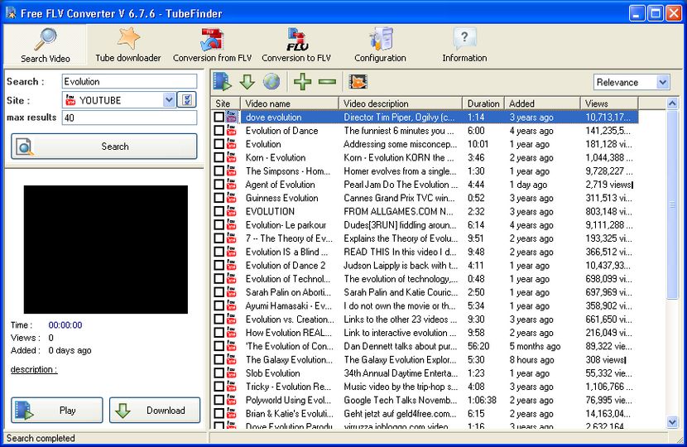687x447 pixels.
Task: Sort by Views column header
Action: tap(609, 103)
